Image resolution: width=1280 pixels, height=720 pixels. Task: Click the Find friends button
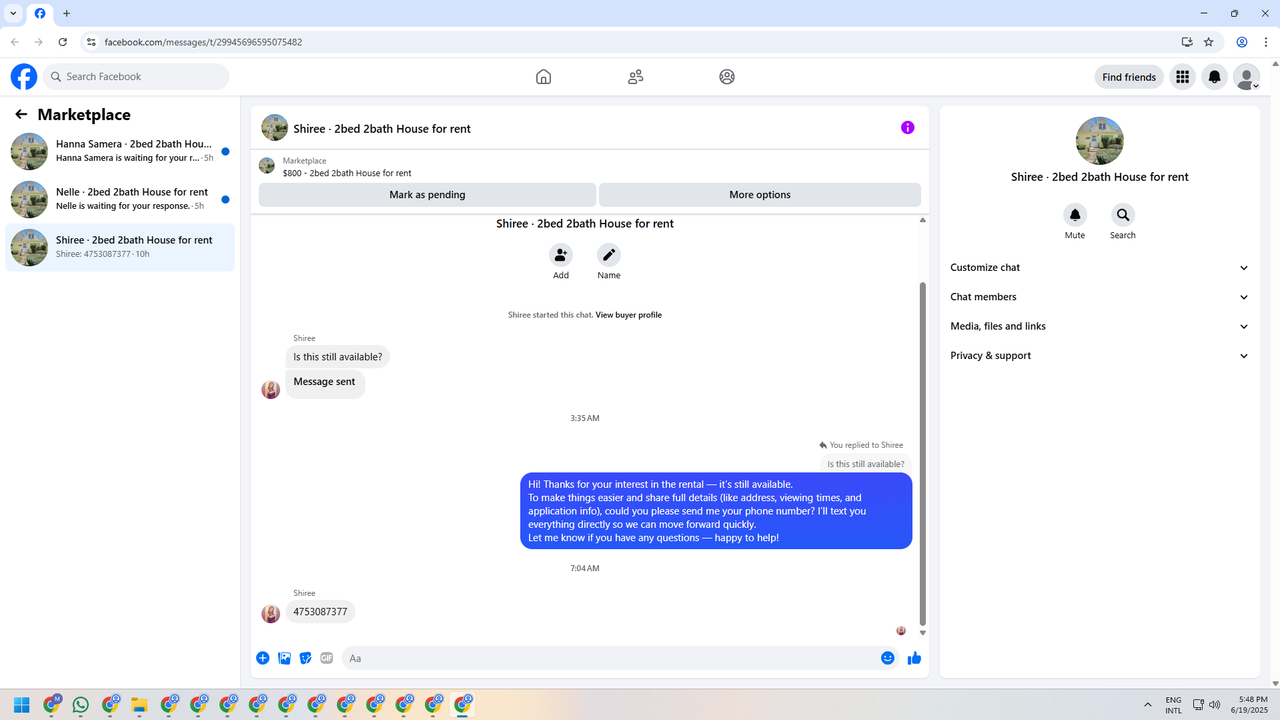pos(1129,77)
